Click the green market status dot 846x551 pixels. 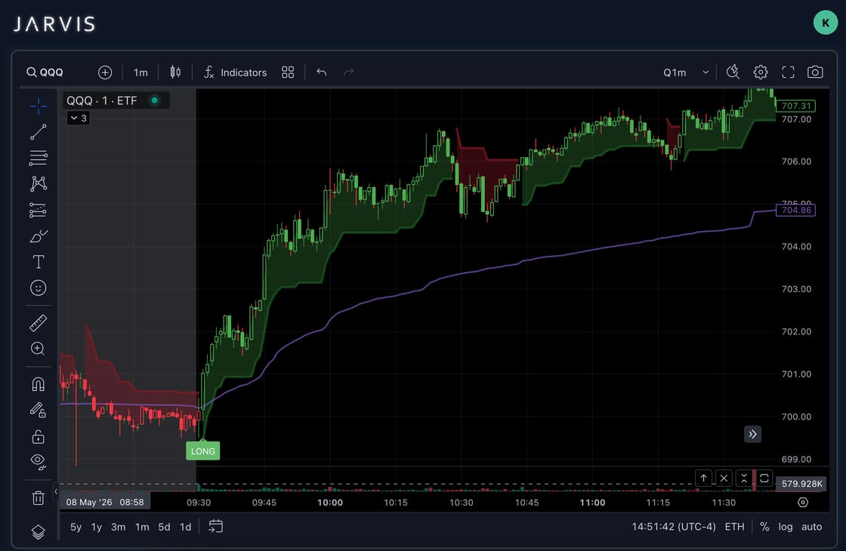click(x=155, y=100)
